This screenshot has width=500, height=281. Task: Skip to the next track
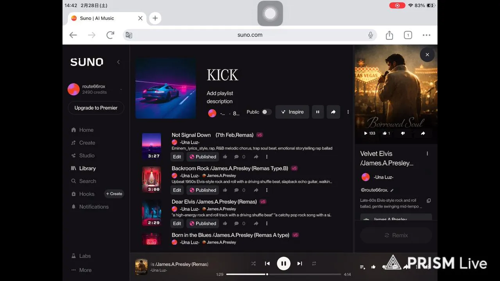[300, 263]
